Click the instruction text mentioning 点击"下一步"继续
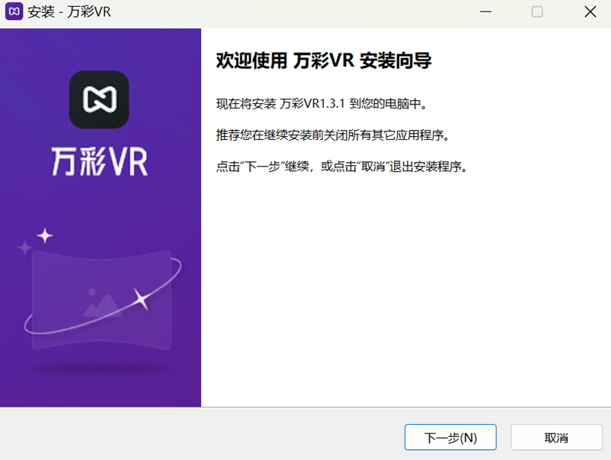The image size is (611, 460). click(x=341, y=164)
